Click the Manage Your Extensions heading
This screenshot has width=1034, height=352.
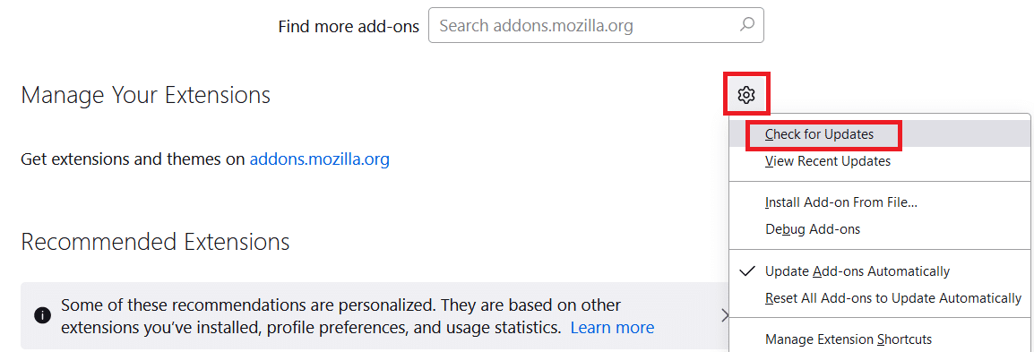point(146,96)
